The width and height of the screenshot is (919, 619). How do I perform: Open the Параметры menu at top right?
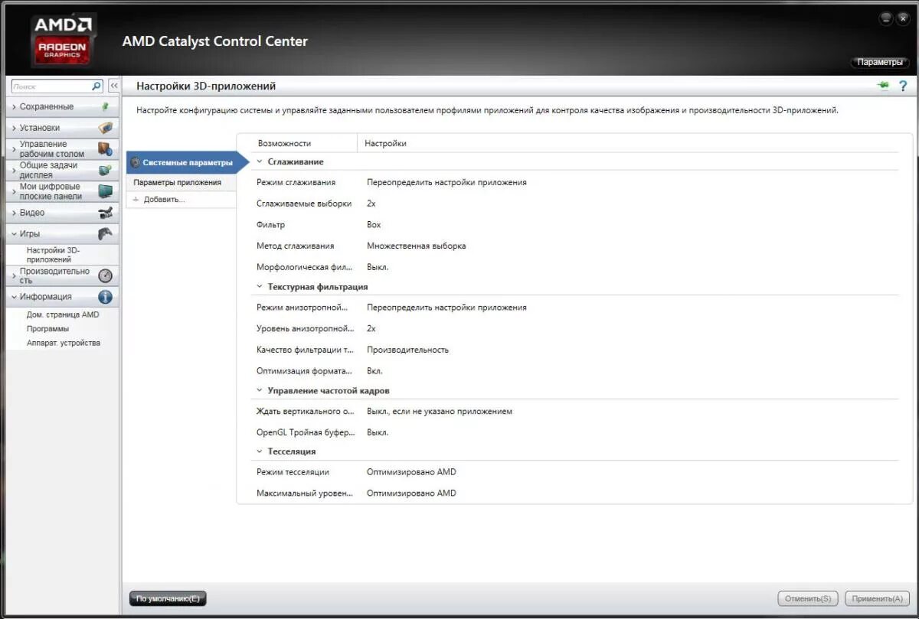pyautogui.click(x=879, y=62)
